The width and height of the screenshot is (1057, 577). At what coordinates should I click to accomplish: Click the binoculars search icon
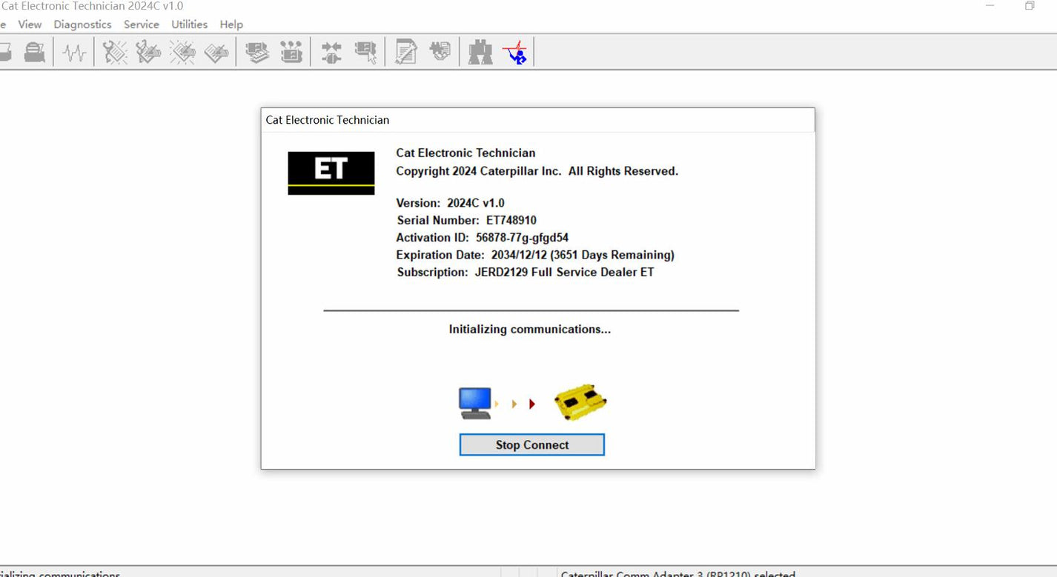coord(480,51)
